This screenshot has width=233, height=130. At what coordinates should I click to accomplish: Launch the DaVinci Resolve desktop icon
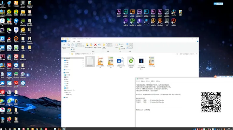point(174,12)
